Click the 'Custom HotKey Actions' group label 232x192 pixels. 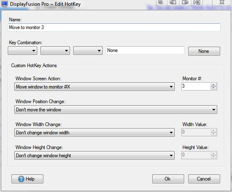pos(34,66)
